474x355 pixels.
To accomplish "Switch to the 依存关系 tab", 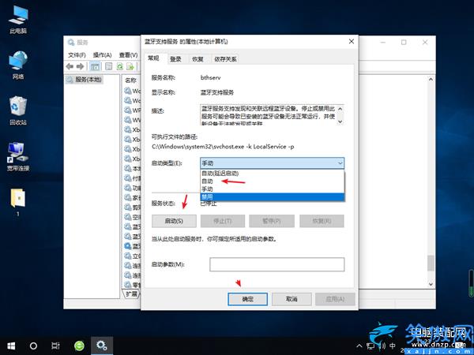I will (x=225, y=59).
